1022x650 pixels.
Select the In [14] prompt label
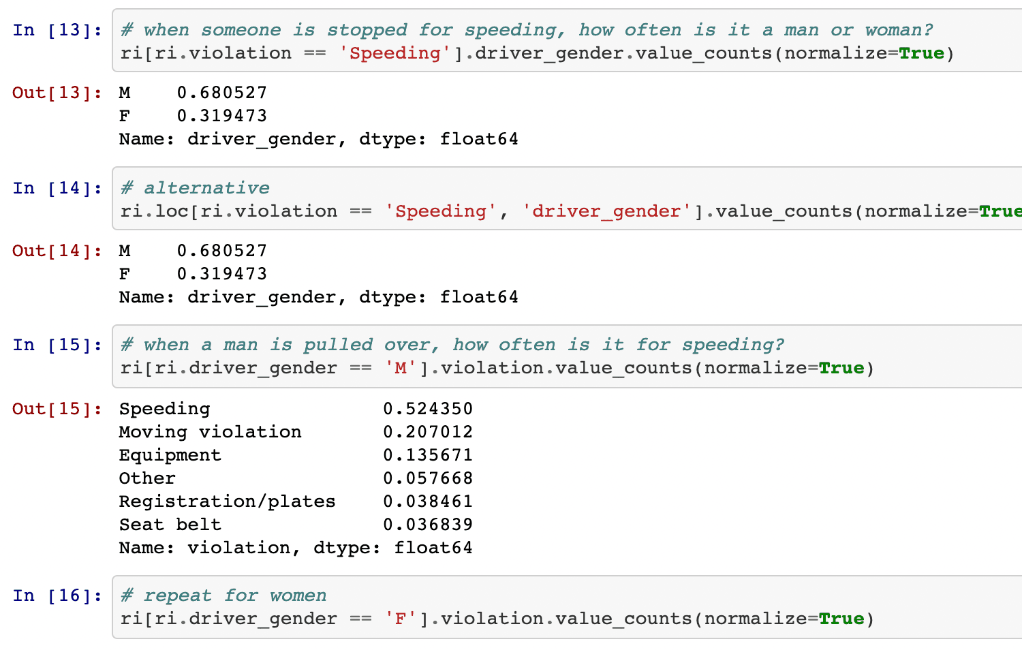point(57,188)
